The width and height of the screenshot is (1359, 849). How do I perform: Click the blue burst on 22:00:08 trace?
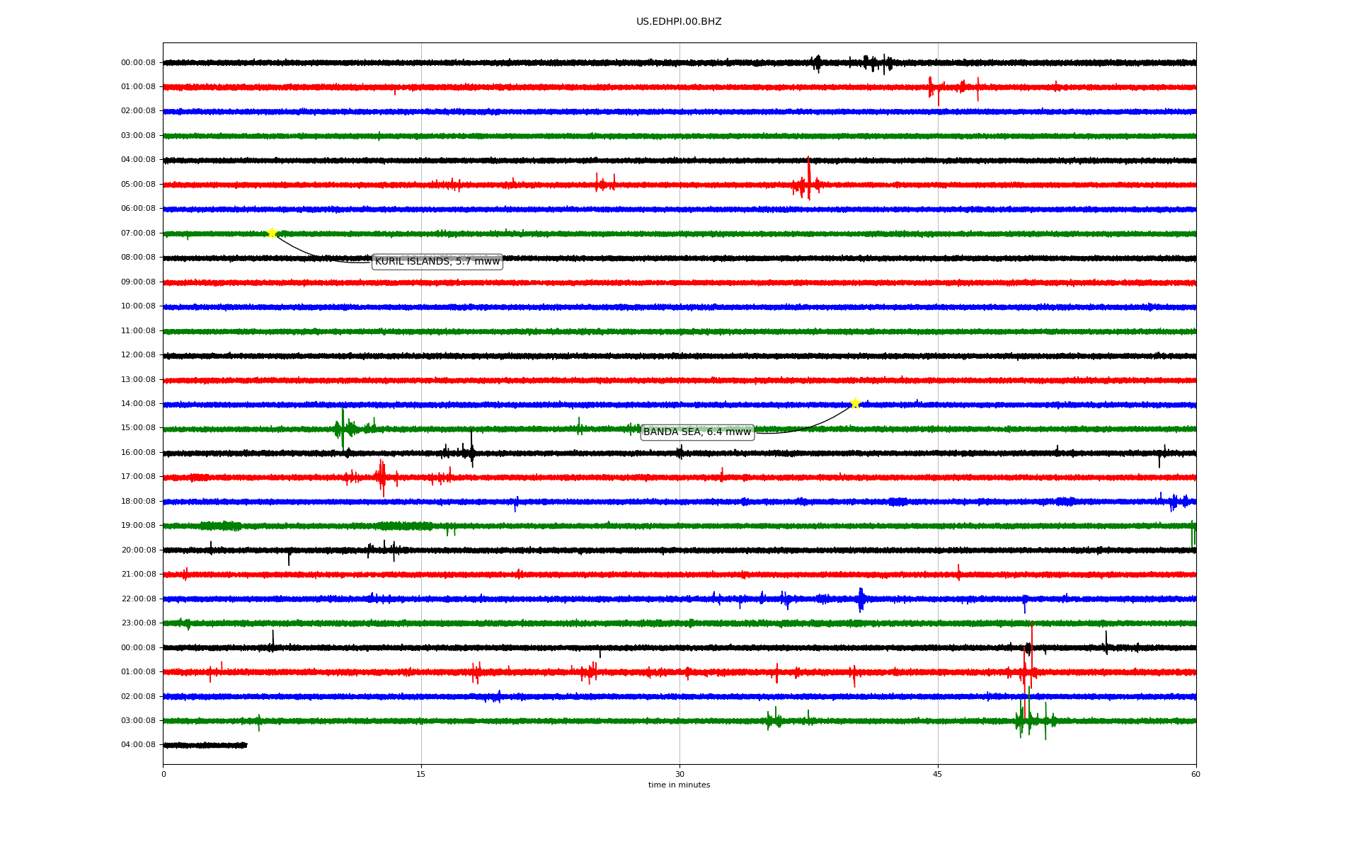point(861,599)
